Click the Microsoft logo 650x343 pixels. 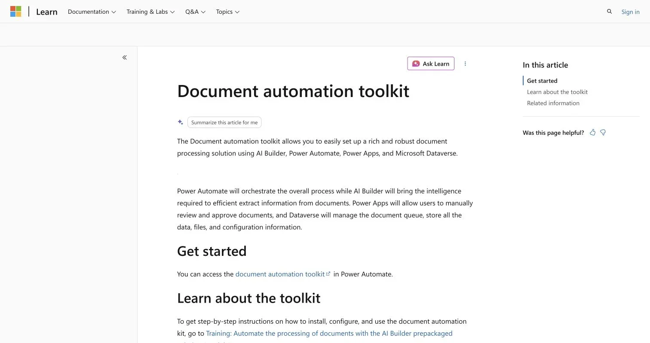coord(16,12)
